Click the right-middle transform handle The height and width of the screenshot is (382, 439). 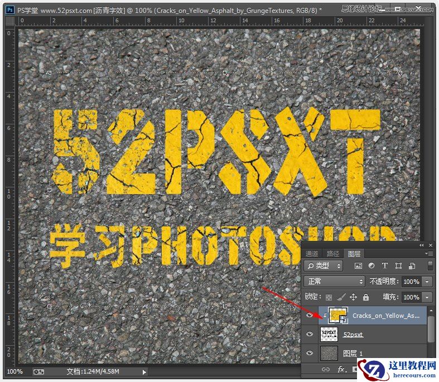point(400,190)
